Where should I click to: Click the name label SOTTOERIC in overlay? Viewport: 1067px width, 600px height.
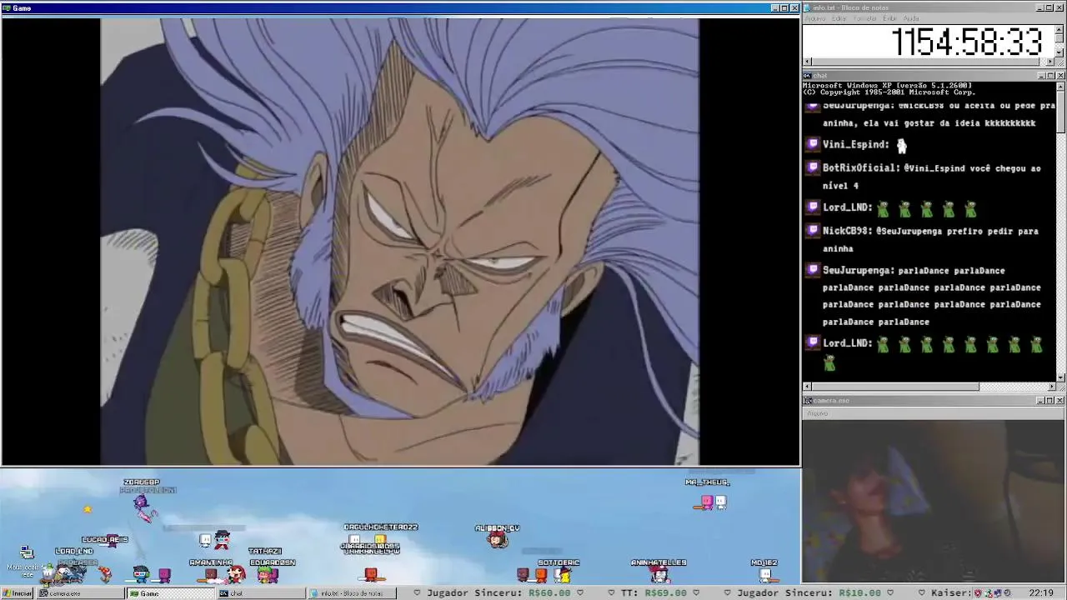tap(559, 562)
